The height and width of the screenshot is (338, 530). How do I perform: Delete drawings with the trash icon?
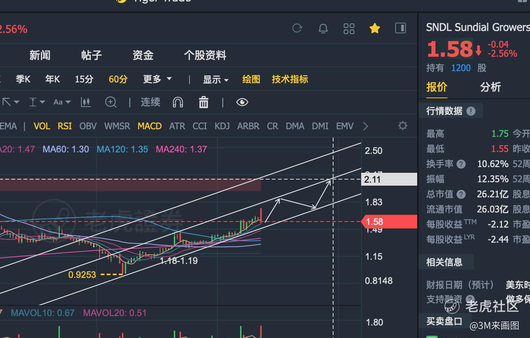[x=204, y=102]
